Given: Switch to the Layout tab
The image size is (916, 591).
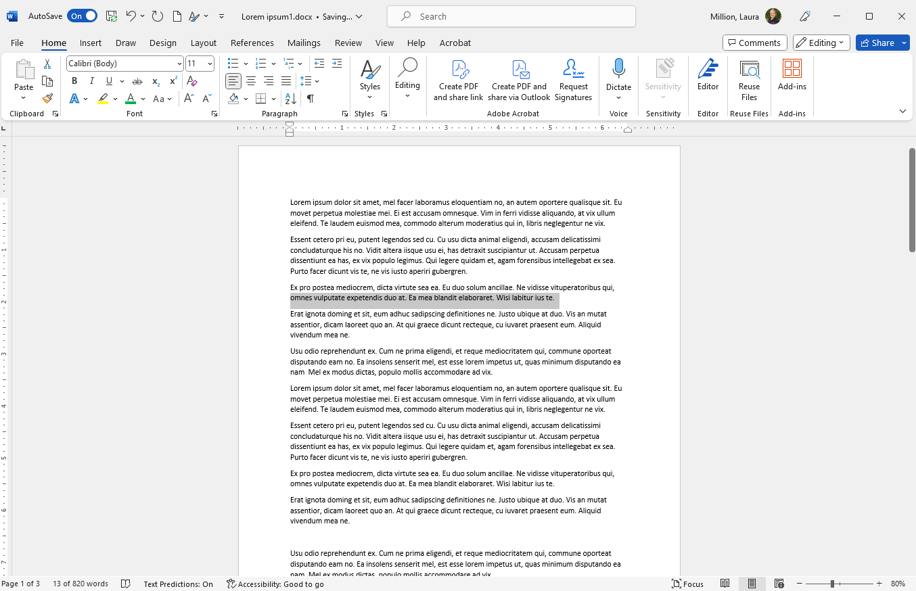Looking at the screenshot, I should [203, 43].
